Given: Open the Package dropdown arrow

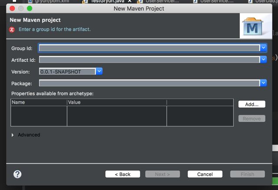Looking at the screenshot, I should point(263,83).
